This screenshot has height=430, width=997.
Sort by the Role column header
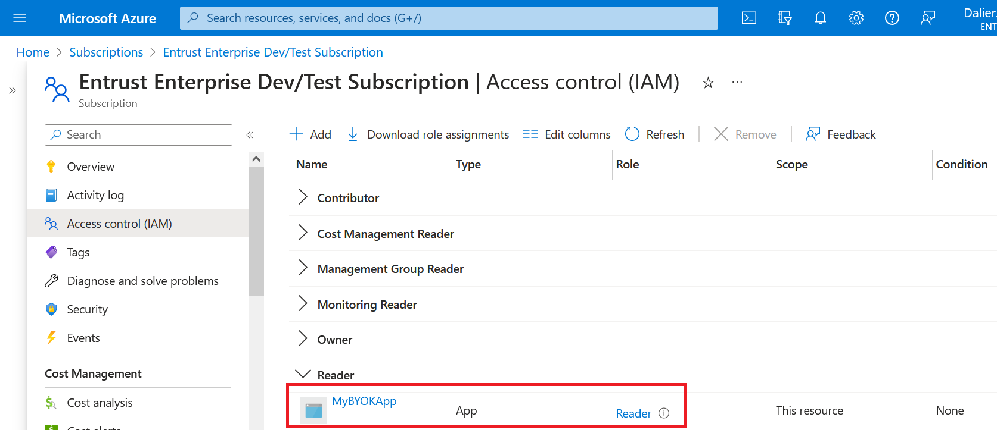[x=628, y=164]
